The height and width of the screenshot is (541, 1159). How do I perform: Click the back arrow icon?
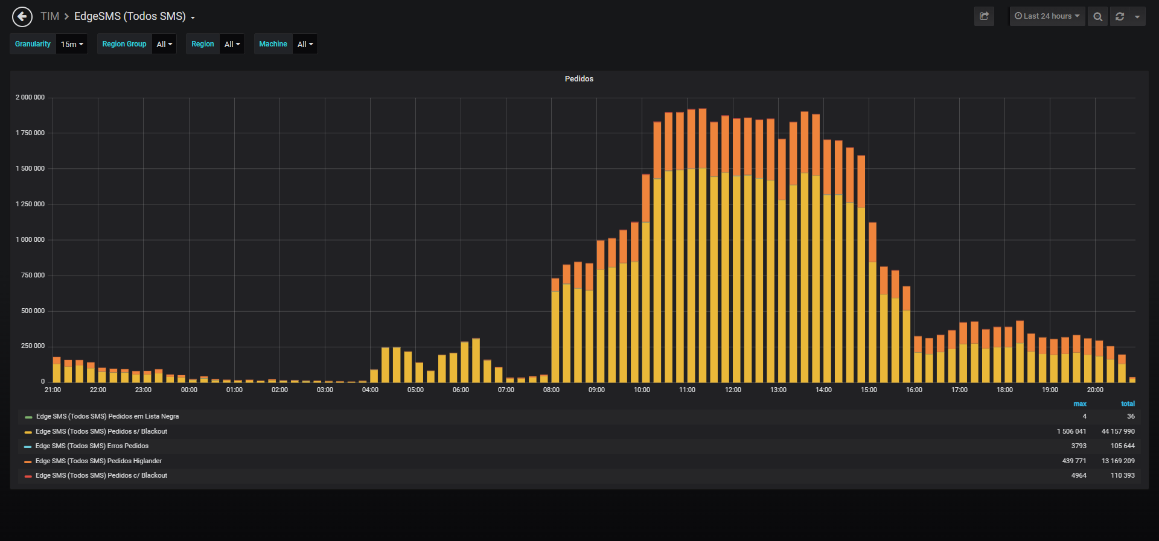point(22,16)
